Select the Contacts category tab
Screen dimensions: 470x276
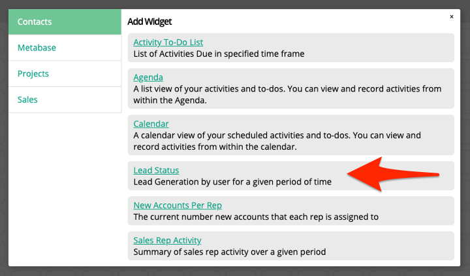(x=65, y=22)
